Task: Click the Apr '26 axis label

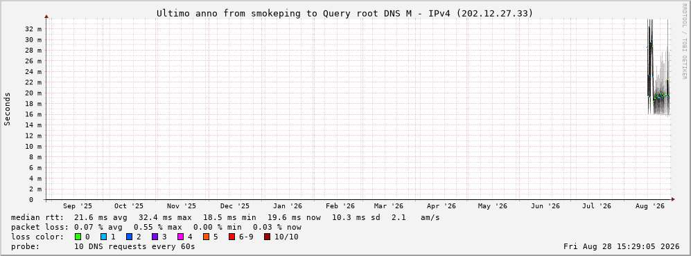Action: [x=441, y=206]
